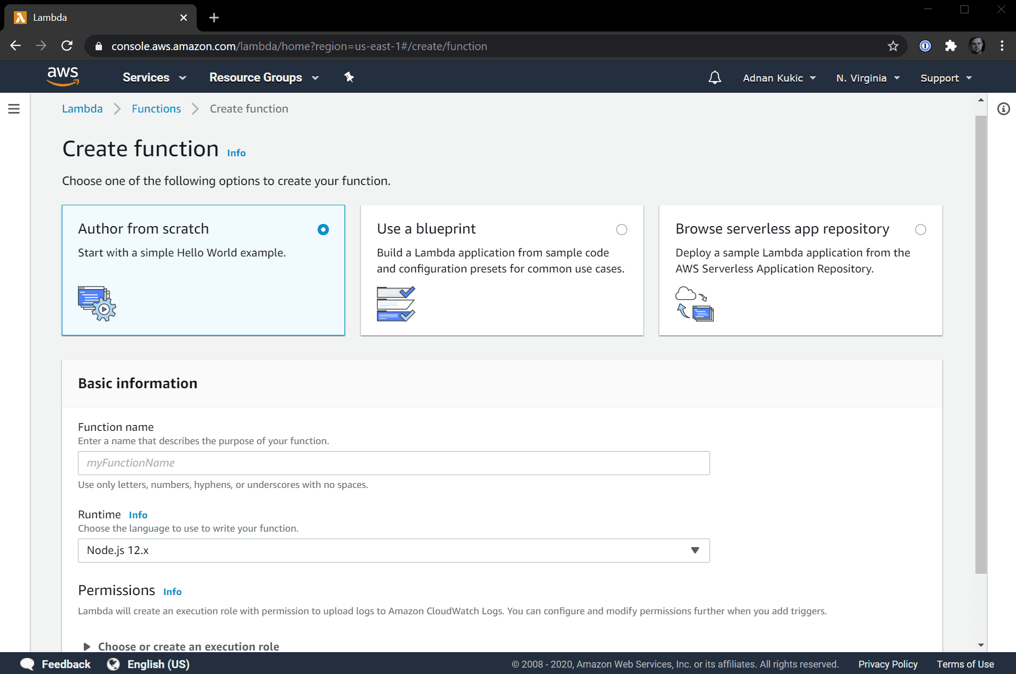The height and width of the screenshot is (674, 1016).
Task: Open the Resource Groups menu
Action: pyautogui.click(x=264, y=78)
